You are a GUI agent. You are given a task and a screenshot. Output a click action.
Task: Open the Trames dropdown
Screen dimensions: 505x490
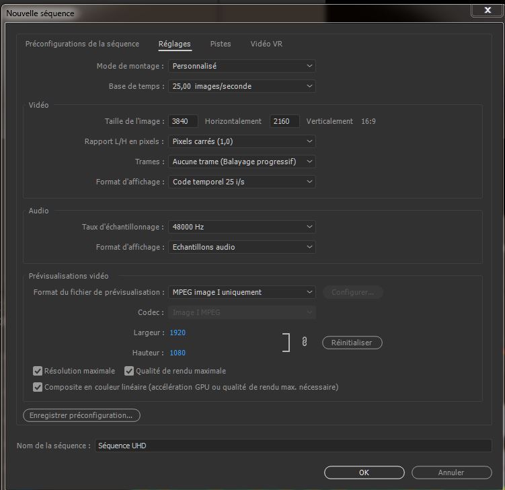[x=242, y=162]
